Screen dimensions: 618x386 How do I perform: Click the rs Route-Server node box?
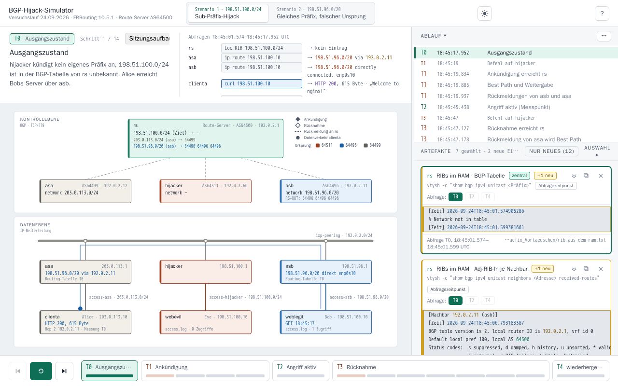pos(206,138)
